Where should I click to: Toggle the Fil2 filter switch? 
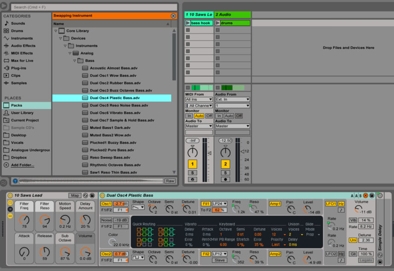click(x=206, y=254)
